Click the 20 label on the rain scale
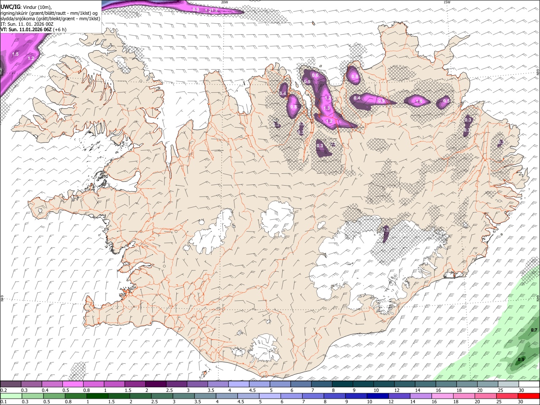The height and width of the screenshot is (405, 540). (x=478, y=402)
